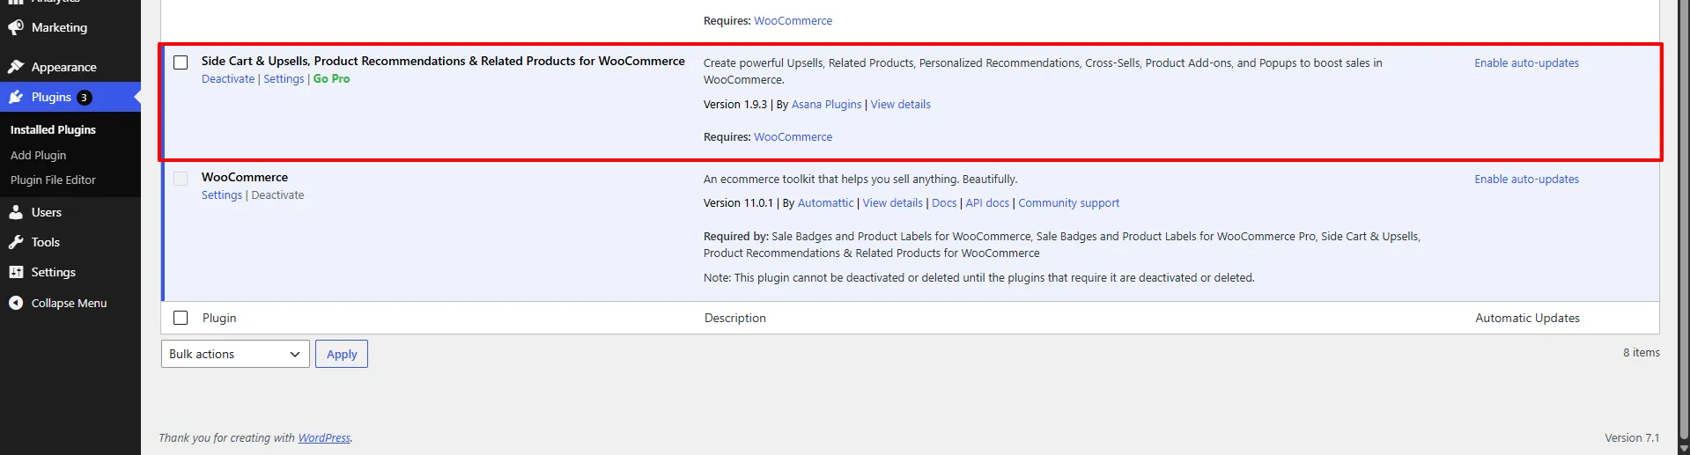Open the WooCommerce Docs link
1690x455 pixels.
944,203
